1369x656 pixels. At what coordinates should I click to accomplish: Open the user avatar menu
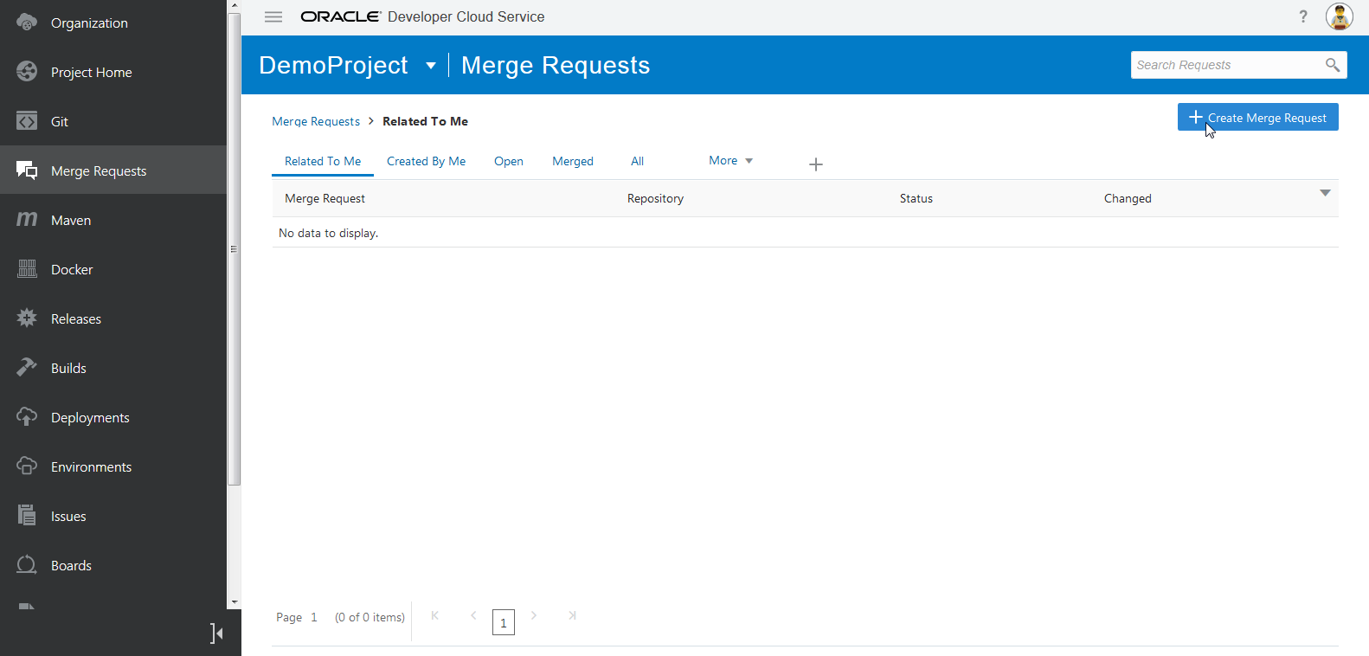1339,16
